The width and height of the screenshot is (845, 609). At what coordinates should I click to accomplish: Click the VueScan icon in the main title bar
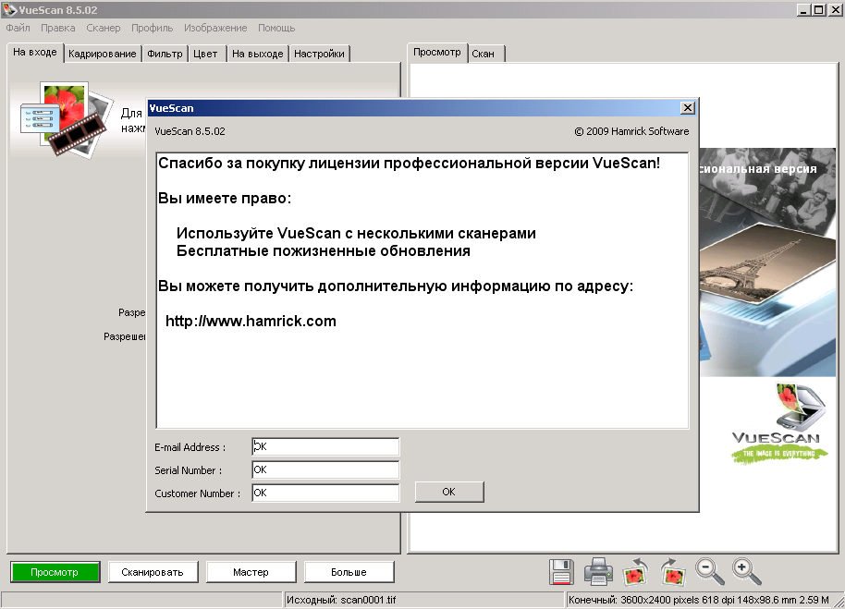pos(9,9)
